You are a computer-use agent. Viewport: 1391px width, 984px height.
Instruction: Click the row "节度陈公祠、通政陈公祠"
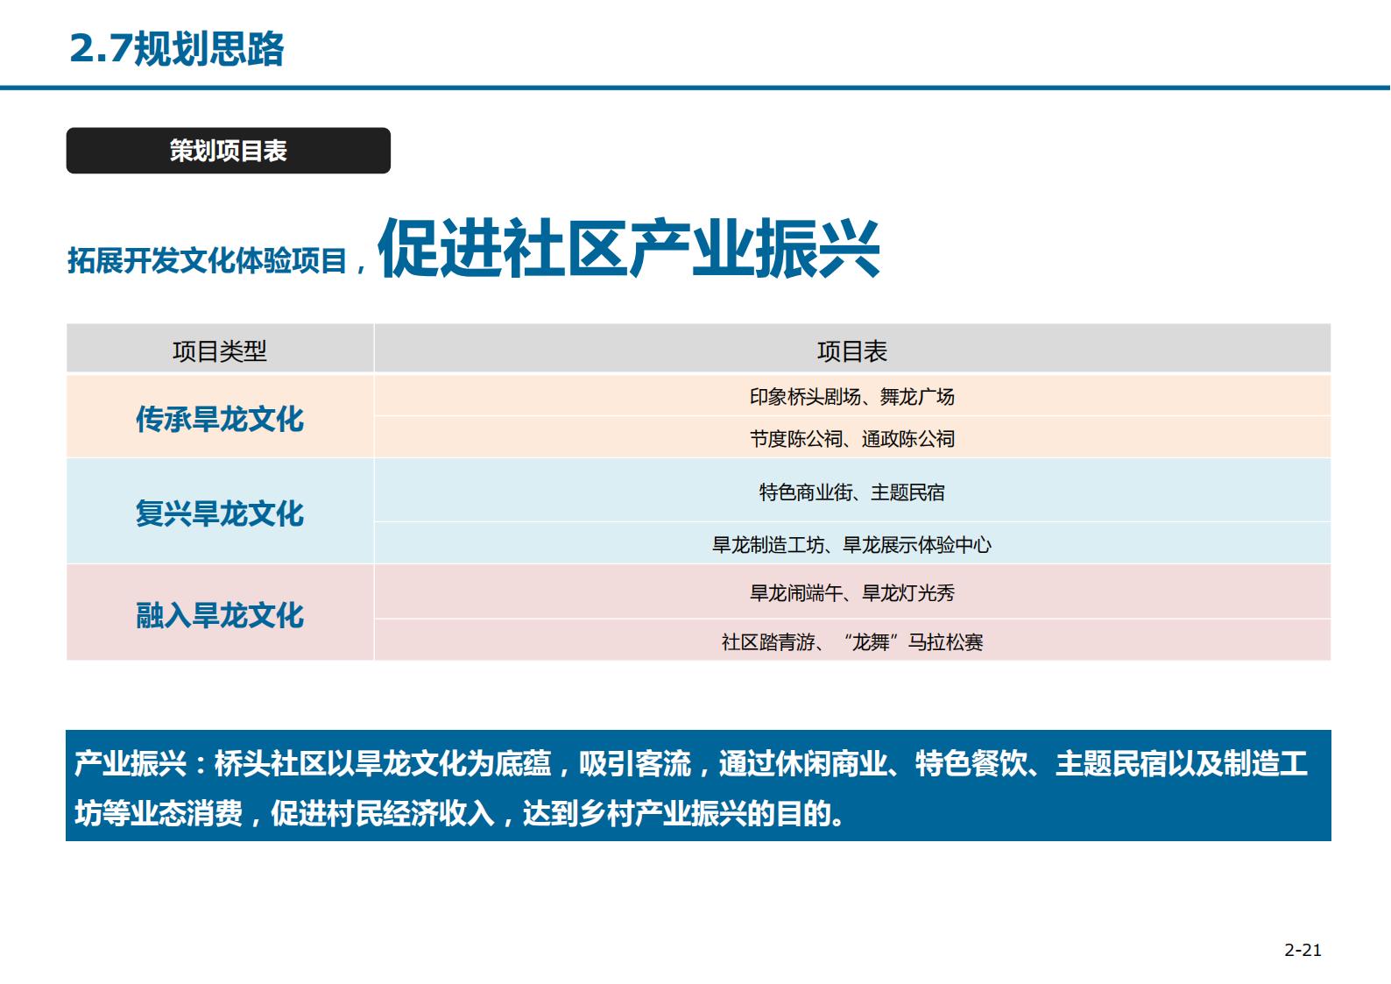(x=852, y=438)
